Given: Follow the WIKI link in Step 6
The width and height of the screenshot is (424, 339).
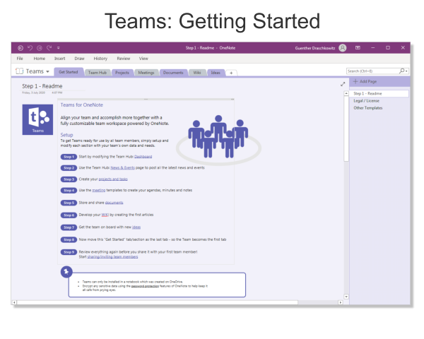Looking at the screenshot, I should click(x=105, y=215).
